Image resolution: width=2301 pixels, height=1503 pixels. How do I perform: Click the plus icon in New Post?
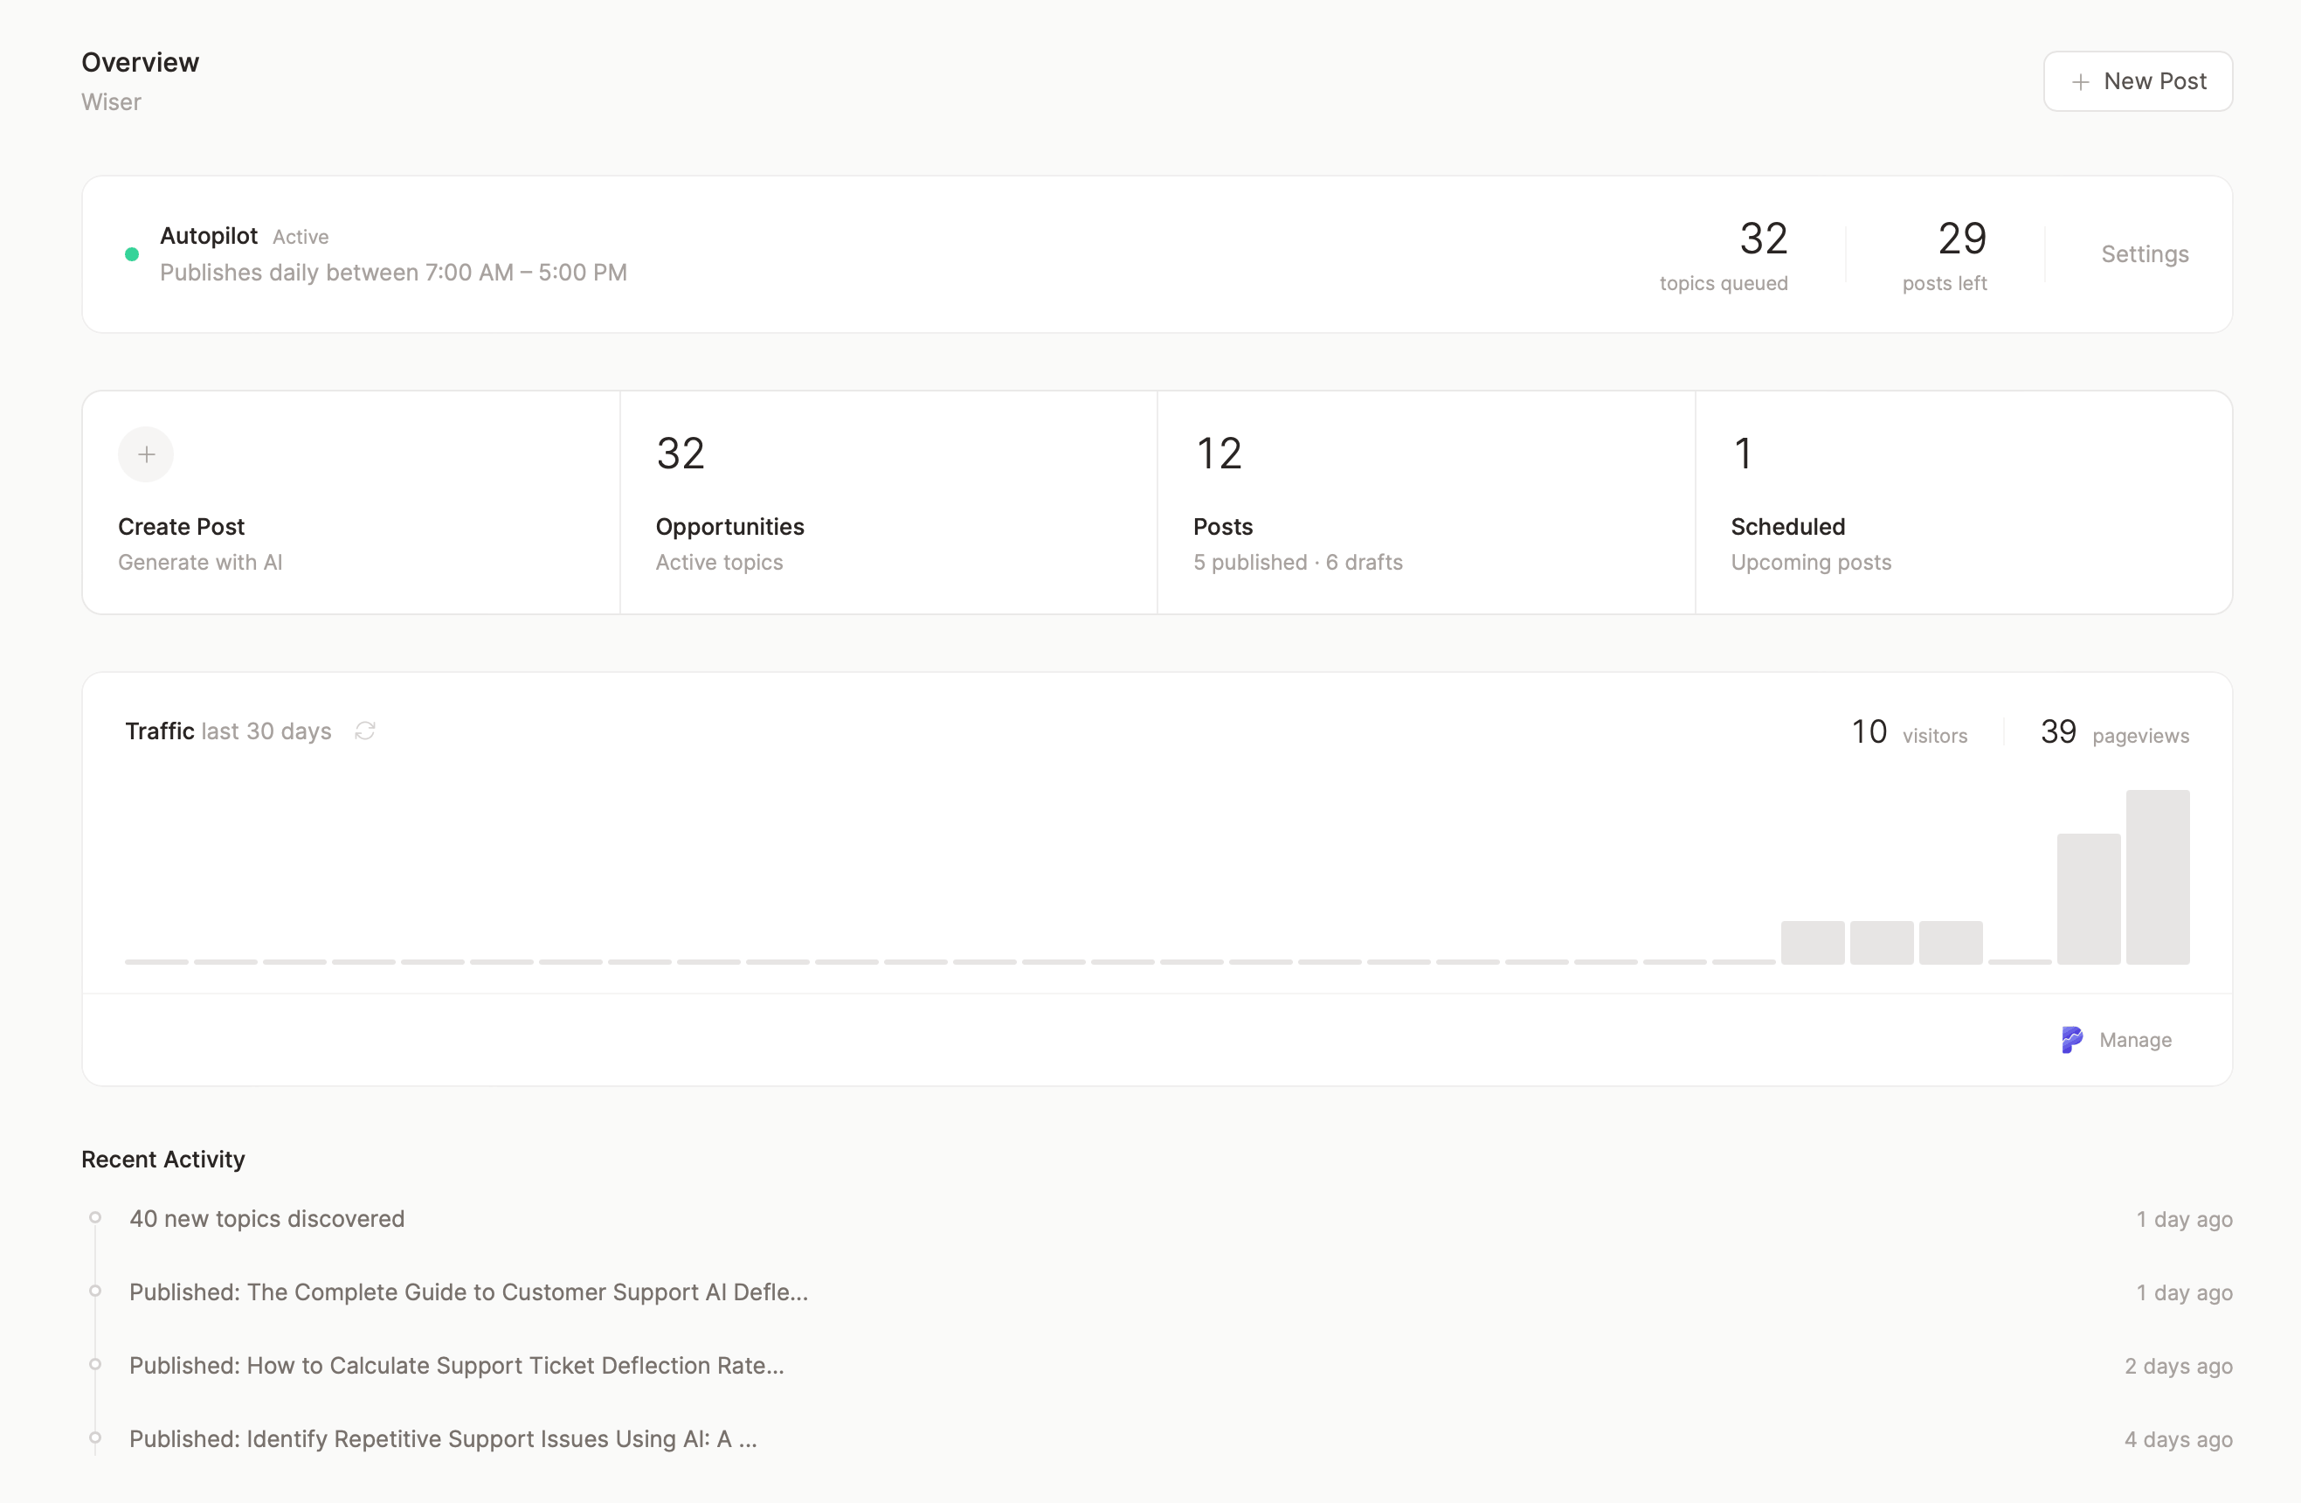point(2081,82)
